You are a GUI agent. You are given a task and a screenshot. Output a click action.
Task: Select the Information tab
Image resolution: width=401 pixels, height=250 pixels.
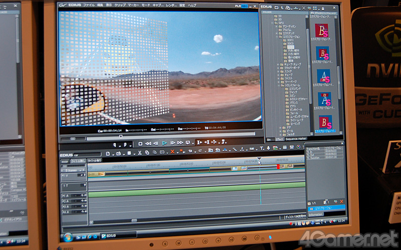315,215
